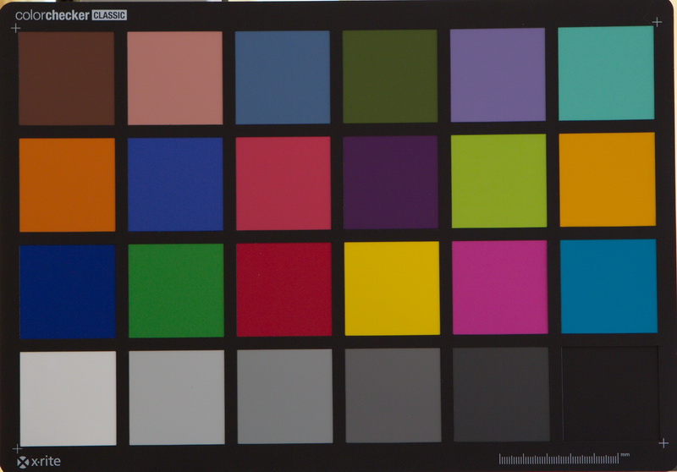677x472 pixels.
Task: Select the dark brown skin-tone swatch
Action: 67,79
